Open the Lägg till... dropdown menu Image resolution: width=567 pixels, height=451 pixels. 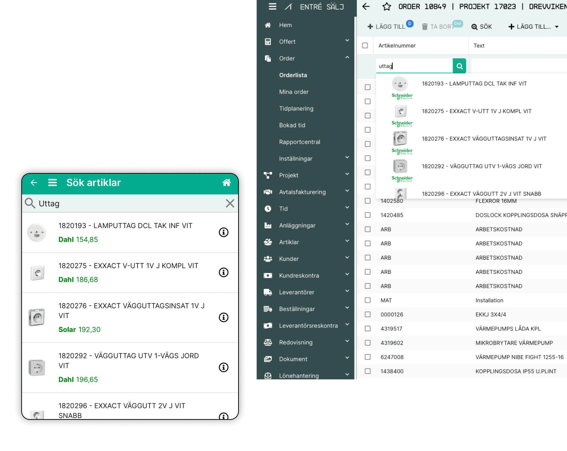[x=533, y=27]
